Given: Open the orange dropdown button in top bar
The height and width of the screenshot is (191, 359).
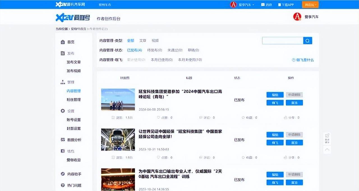Looking at the screenshot, I should 310,5.
